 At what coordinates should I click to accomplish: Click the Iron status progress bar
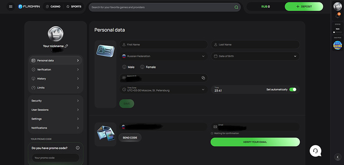(x=337, y=32)
